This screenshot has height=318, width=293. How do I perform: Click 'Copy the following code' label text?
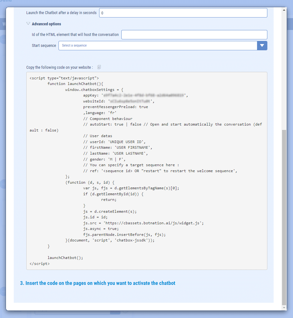pyautogui.click(x=59, y=67)
